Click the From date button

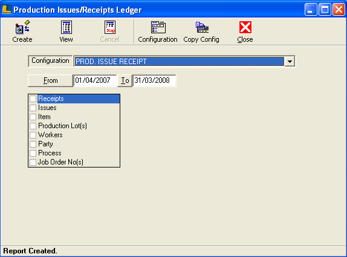50,80
